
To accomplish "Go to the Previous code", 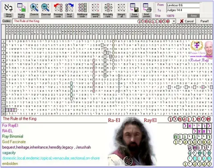I will pos(58,8).
